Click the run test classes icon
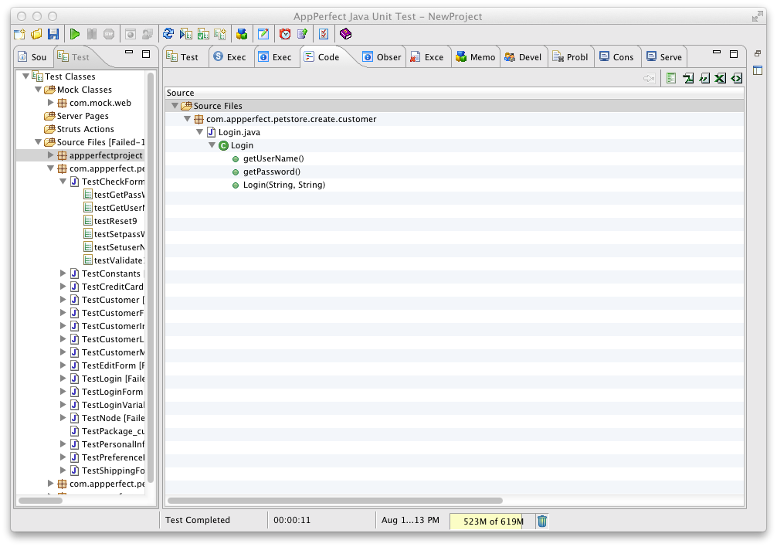This screenshot has height=547, width=777. (x=186, y=34)
